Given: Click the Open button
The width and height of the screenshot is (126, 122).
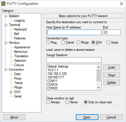Looking at the screenshot, I should tap(87, 117).
